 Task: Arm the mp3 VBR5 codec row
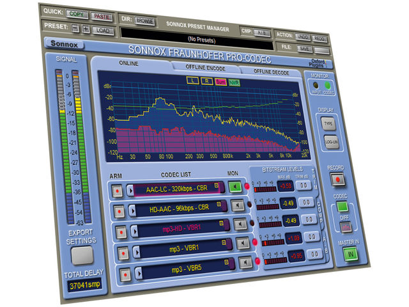[125, 274]
